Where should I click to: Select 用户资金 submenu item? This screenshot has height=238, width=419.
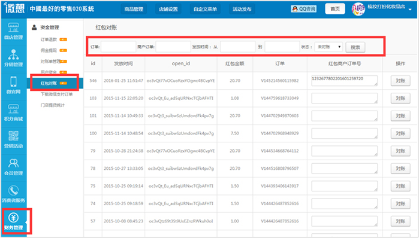click(x=49, y=72)
